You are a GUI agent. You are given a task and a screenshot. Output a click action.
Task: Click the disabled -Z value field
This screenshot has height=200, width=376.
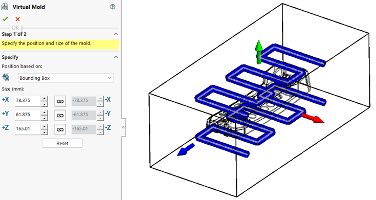(x=84, y=129)
